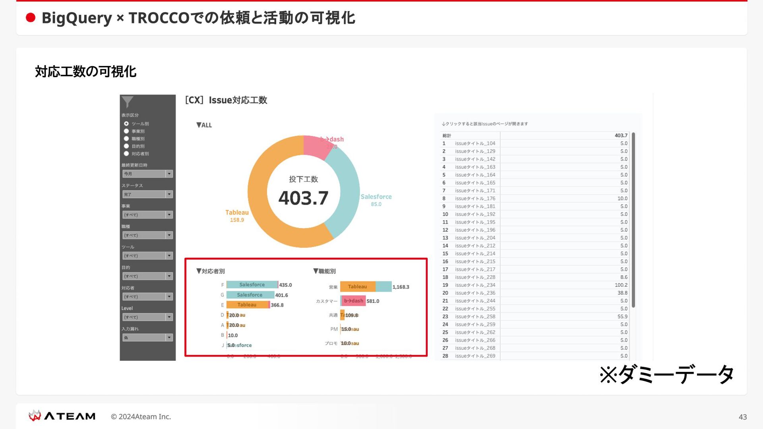Select the 対応者別 radio button

point(126,154)
